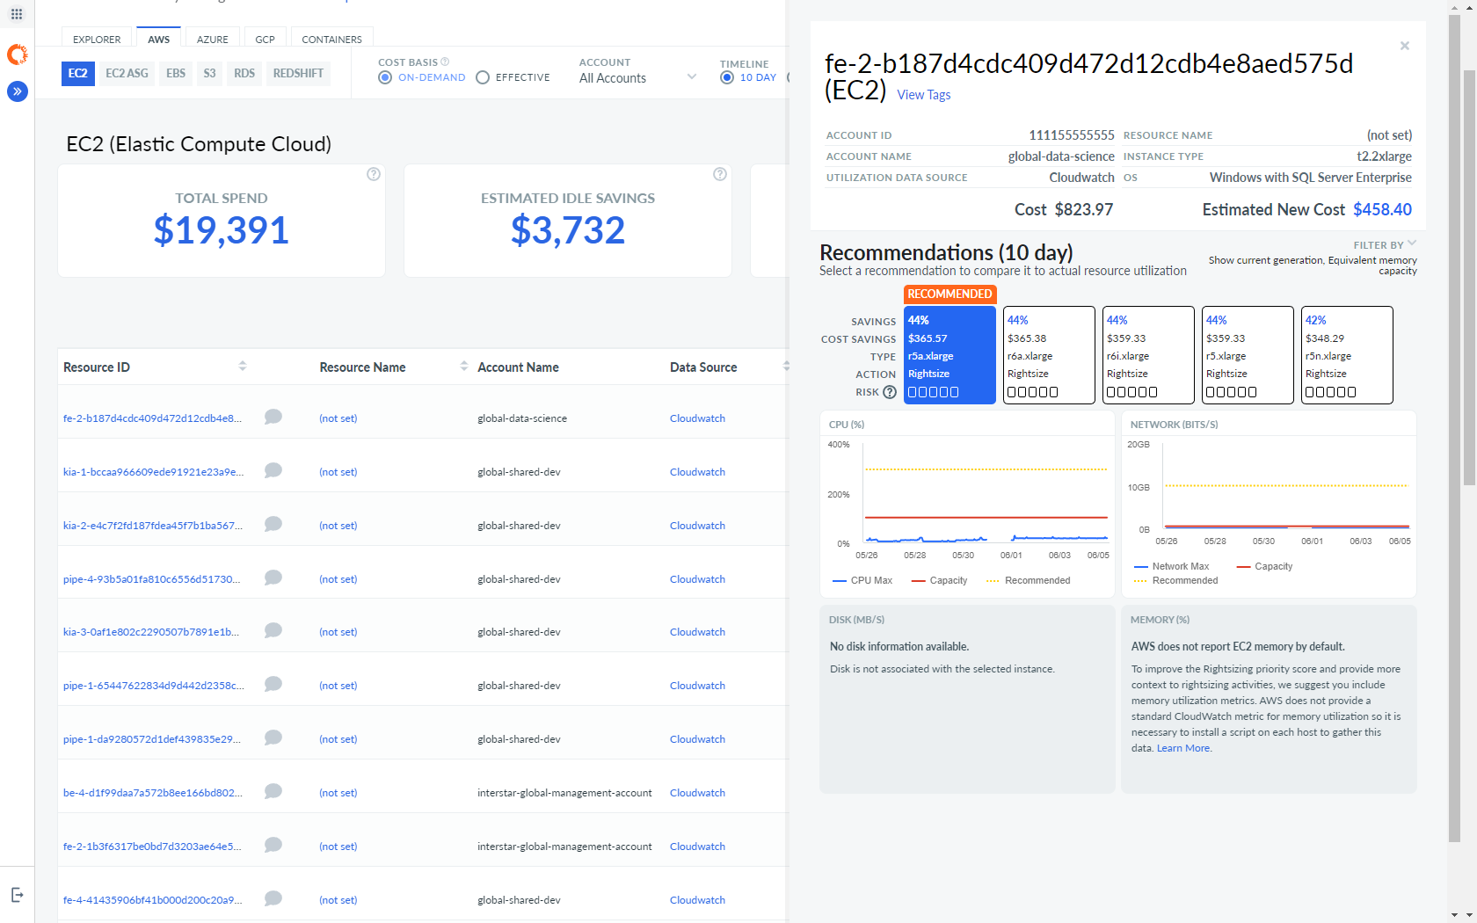Open the View Tags link

click(x=924, y=95)
